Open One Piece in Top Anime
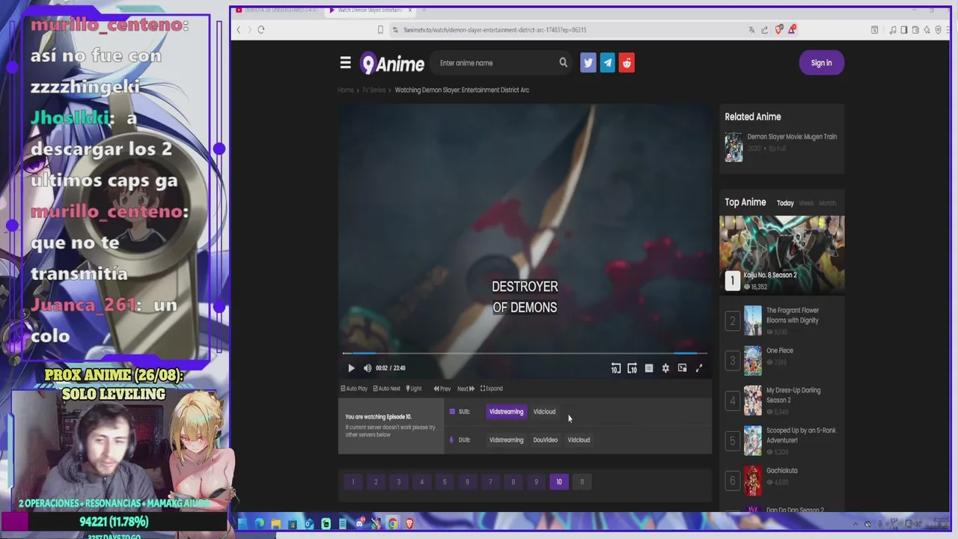 [779, 350]
